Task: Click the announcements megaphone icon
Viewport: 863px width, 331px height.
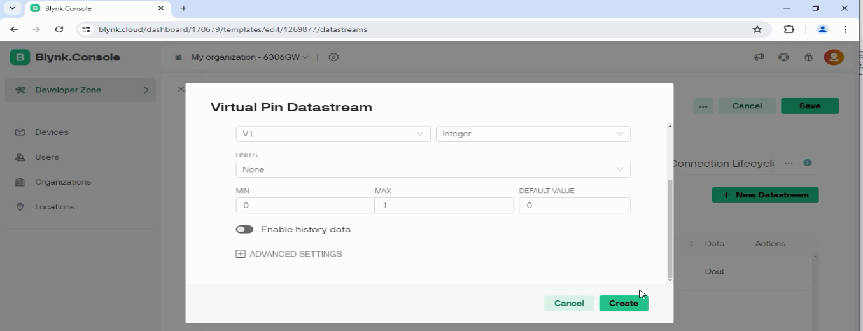Action: [x=759, y=57]
